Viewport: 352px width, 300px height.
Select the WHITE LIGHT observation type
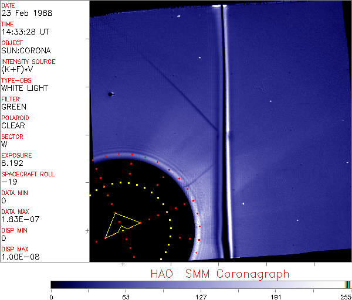pos(25,88)
